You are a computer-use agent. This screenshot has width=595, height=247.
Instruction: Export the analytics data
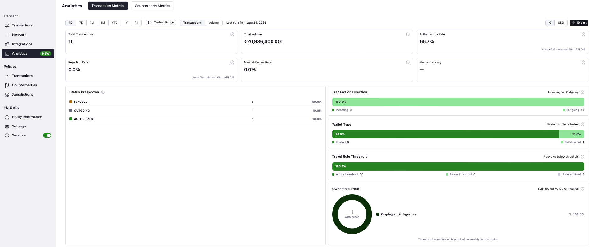click(x=579, y=23)
